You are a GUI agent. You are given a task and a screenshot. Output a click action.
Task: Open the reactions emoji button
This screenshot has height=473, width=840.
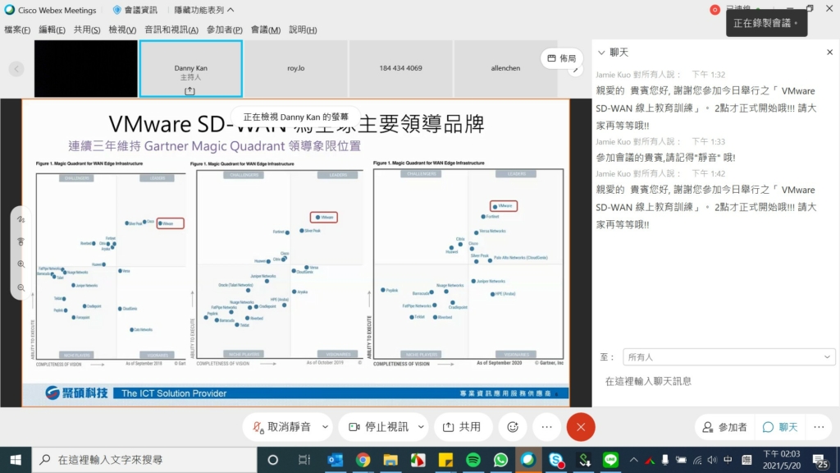click(513, 427)
